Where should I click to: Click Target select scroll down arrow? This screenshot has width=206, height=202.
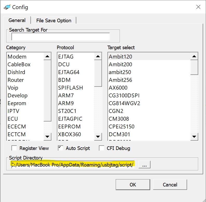[x=194, y=136]
